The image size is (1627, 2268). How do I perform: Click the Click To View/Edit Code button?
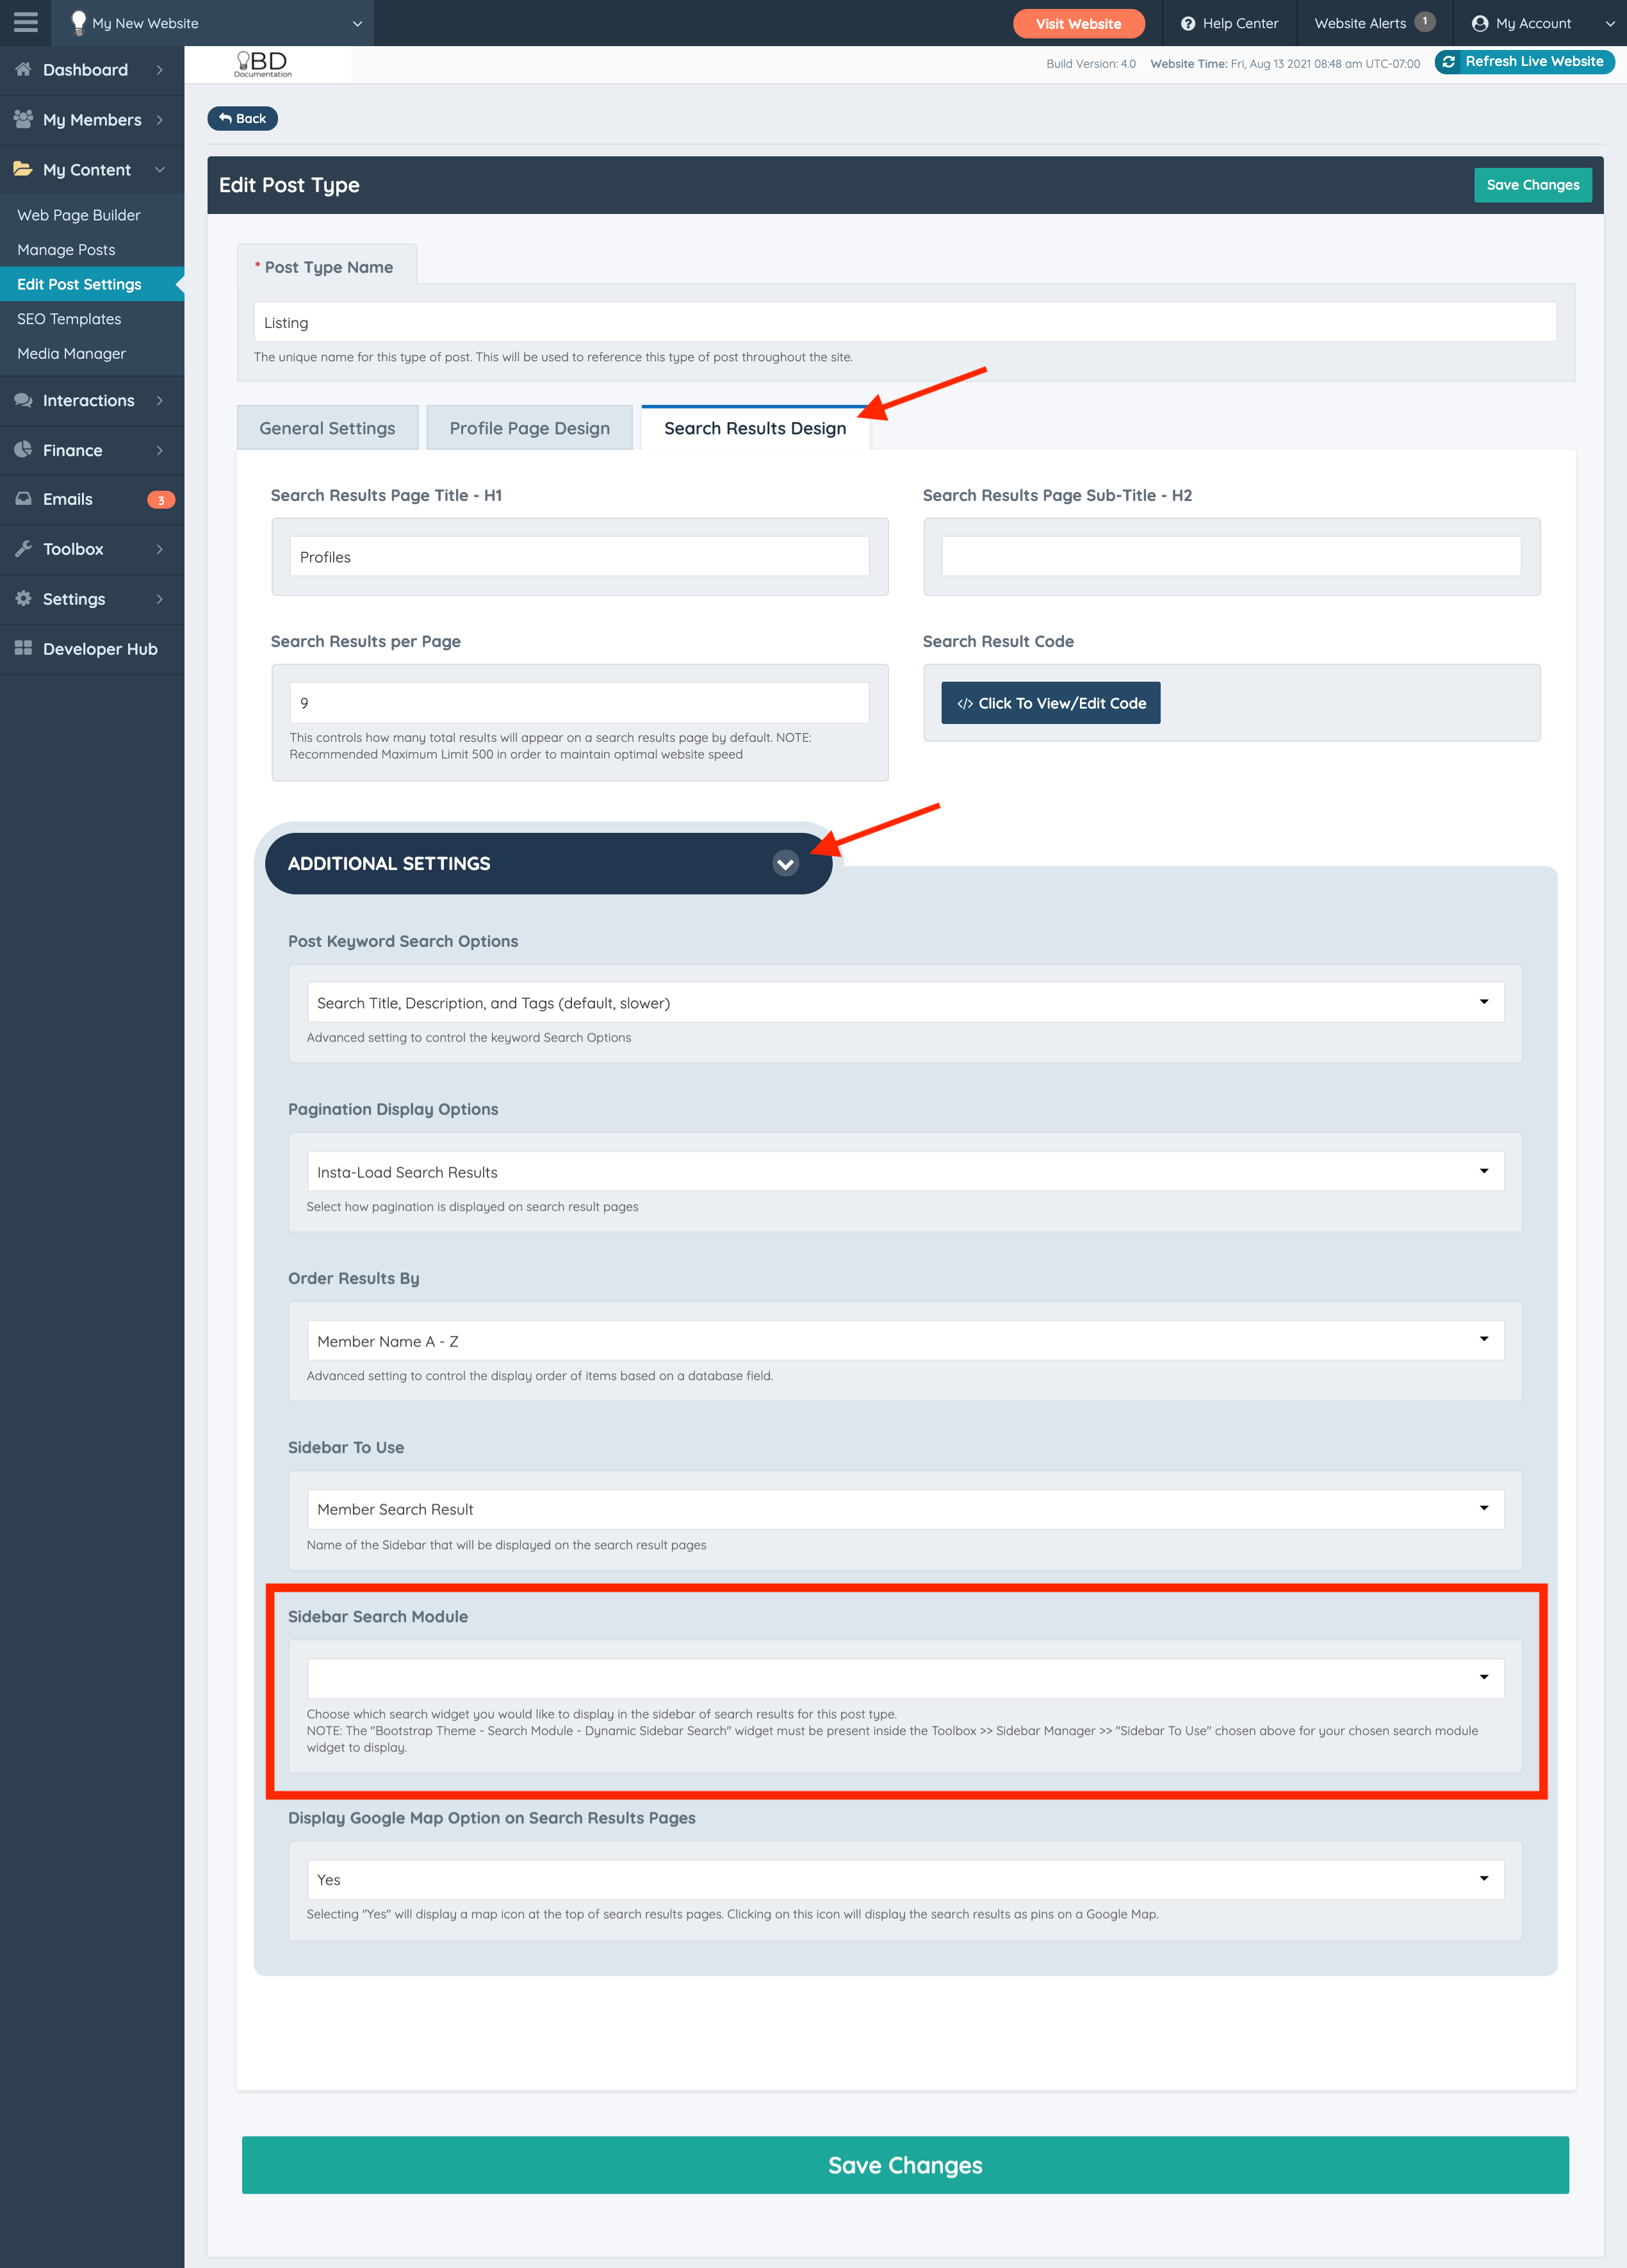pyautogui.click(x=1050, y=703)
